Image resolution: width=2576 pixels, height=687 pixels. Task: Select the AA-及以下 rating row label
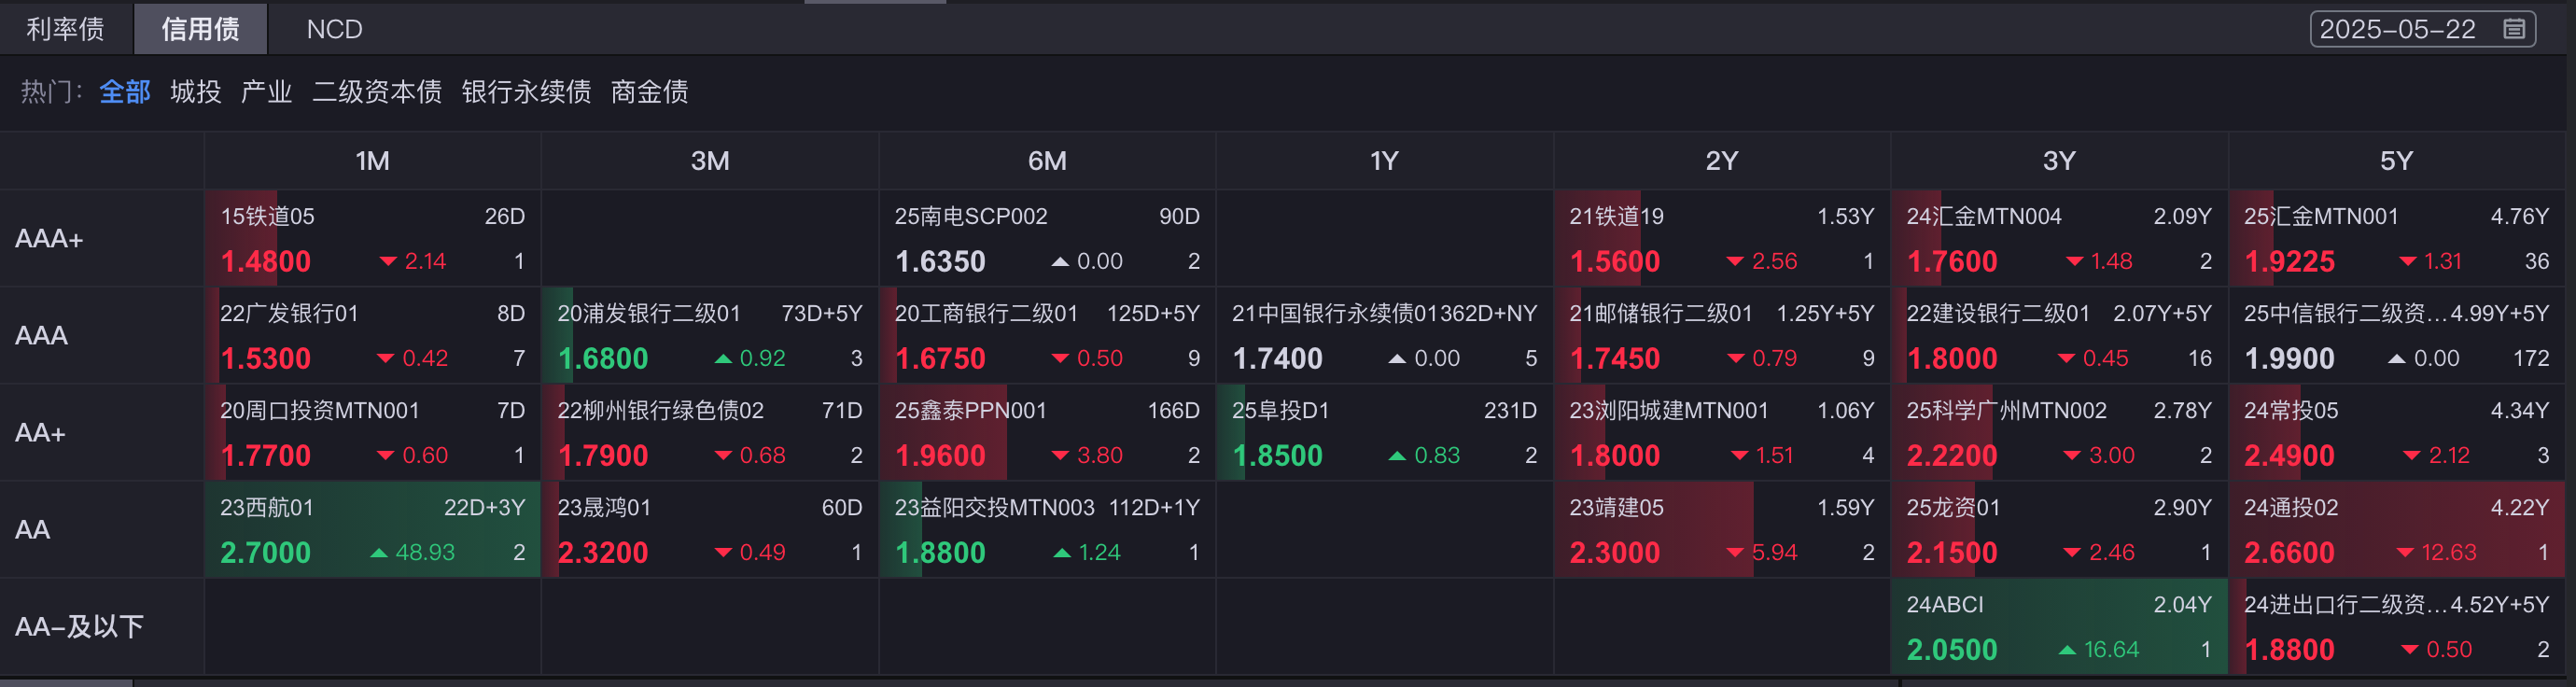[x=79, y=627]
